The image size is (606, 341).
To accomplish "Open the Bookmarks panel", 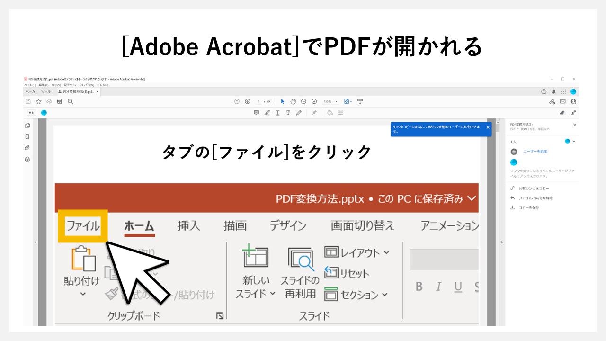I will [x=27, y=137].
